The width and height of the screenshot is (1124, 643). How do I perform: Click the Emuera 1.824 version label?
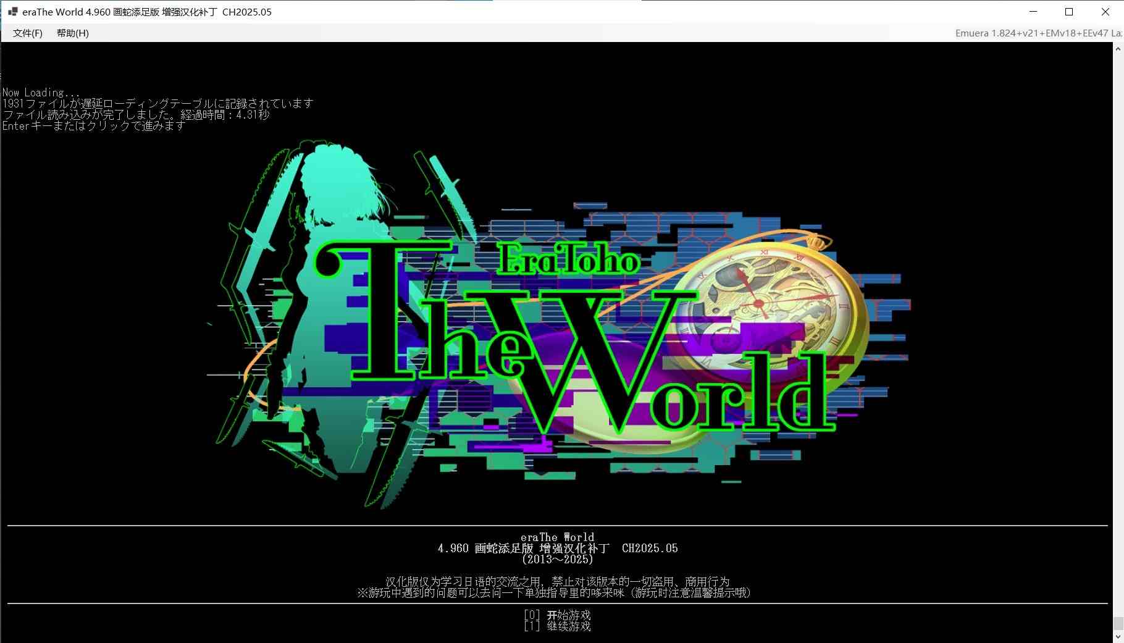click(1038, 33)
